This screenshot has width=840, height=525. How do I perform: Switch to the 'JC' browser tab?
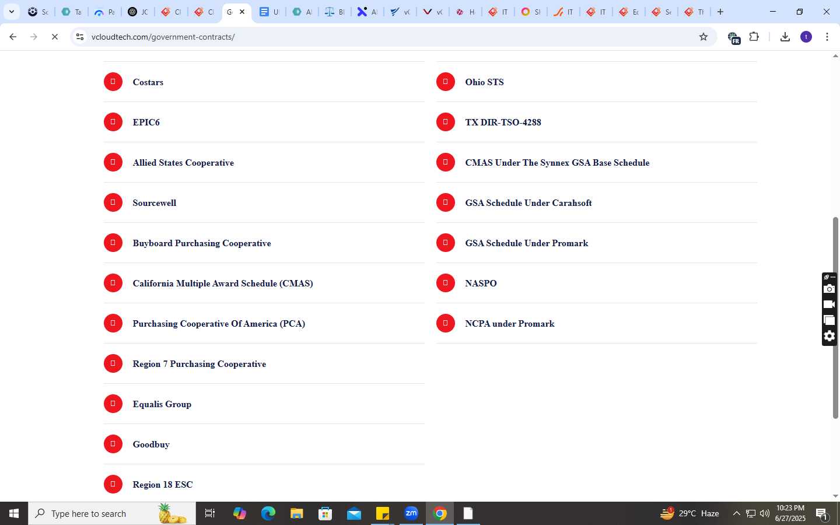point(138,12)
